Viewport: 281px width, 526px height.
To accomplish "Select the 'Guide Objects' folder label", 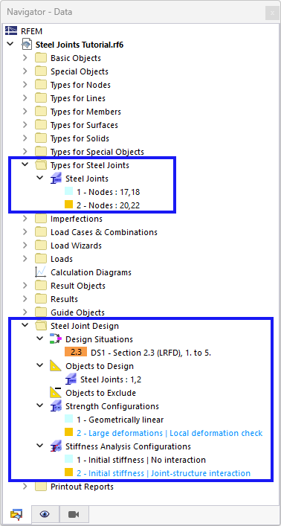I will [x=77, y=312].
